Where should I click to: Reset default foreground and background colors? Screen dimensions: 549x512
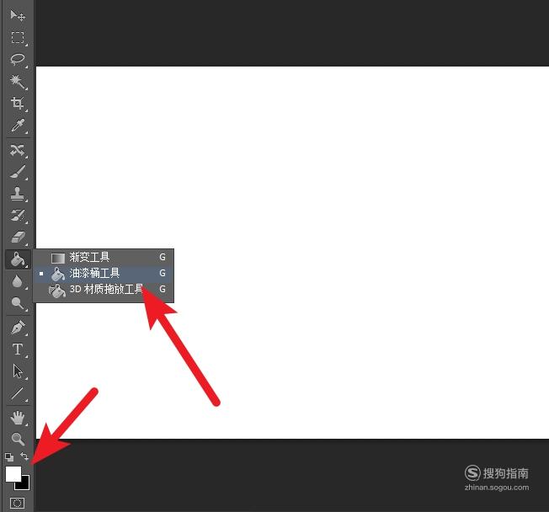pos(9,456)
